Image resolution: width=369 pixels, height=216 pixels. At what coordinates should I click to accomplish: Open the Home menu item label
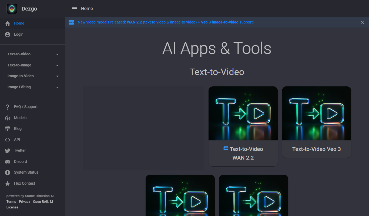[x=19, y=23]
